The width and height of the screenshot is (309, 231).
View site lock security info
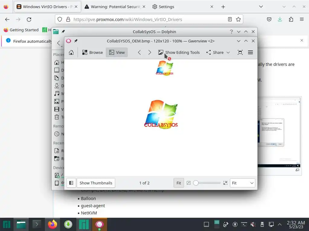(68, 19)
